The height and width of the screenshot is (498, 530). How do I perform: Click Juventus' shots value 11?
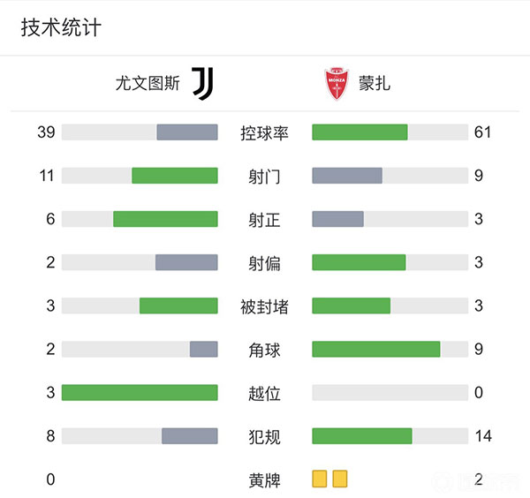click(47, 176)
